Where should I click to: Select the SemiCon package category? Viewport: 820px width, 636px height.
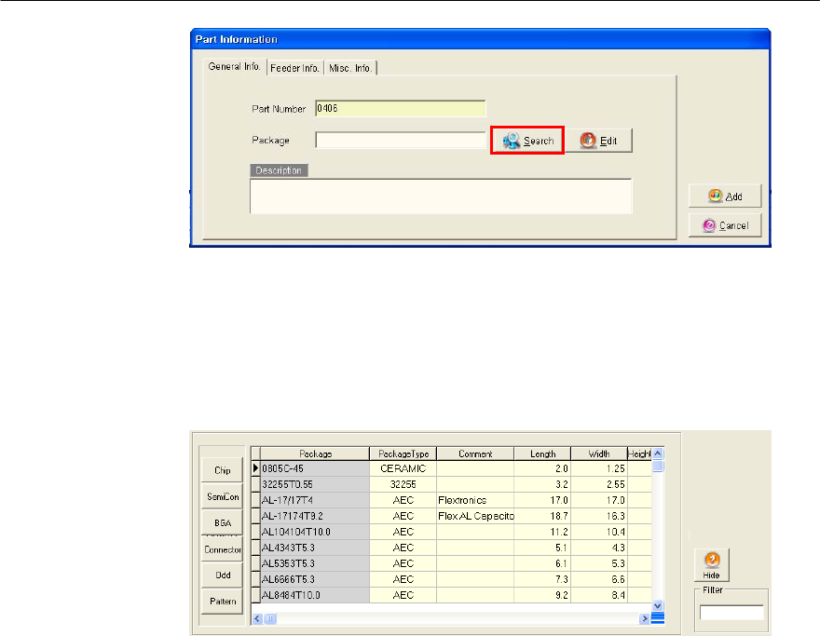tap(223, 496)
